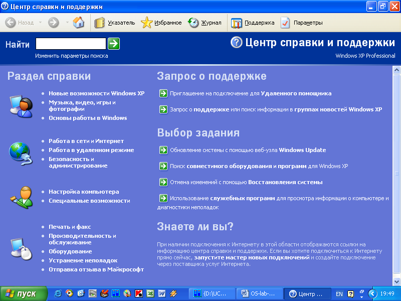The image size is (401, 301).
Task: Open Избранное favorites
Action: [161, 23]
